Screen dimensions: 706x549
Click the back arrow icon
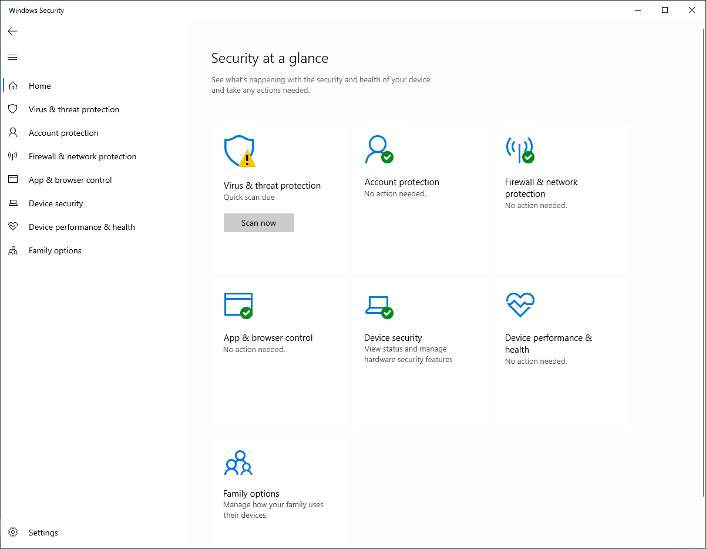point(12,31)
